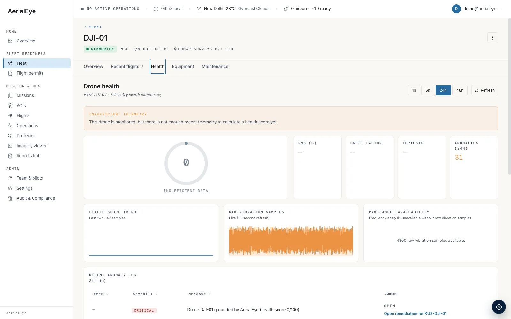This screenshot has height=319, width=511.
Task: Open remediation for KUS-DJI-01 link
Action: 415,314
